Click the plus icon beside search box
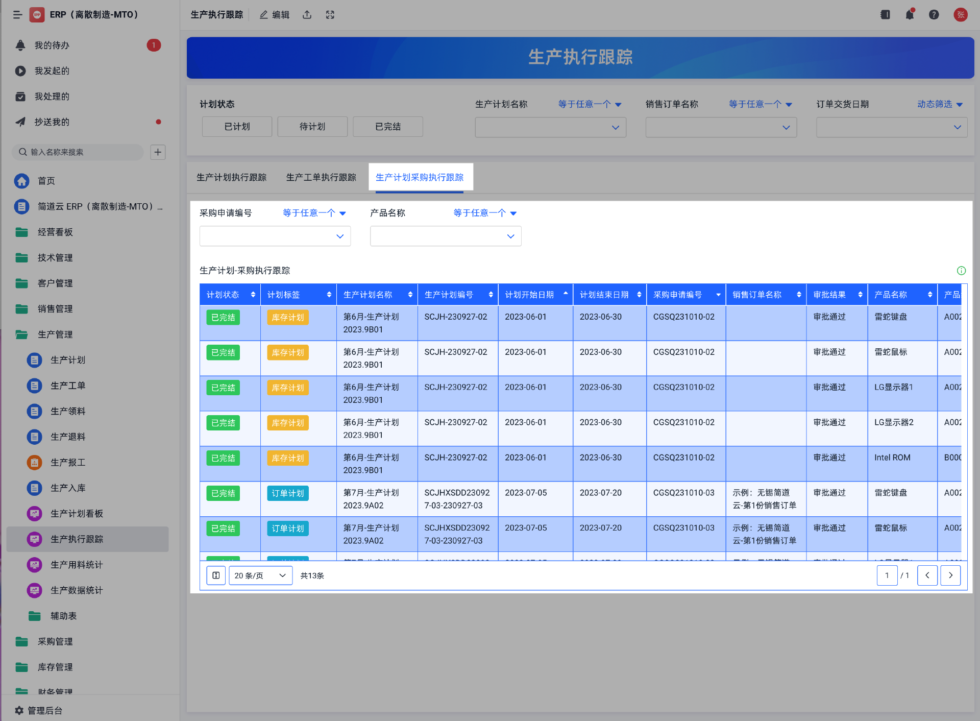Screen dimensions: 980x721 coord(158,152)
